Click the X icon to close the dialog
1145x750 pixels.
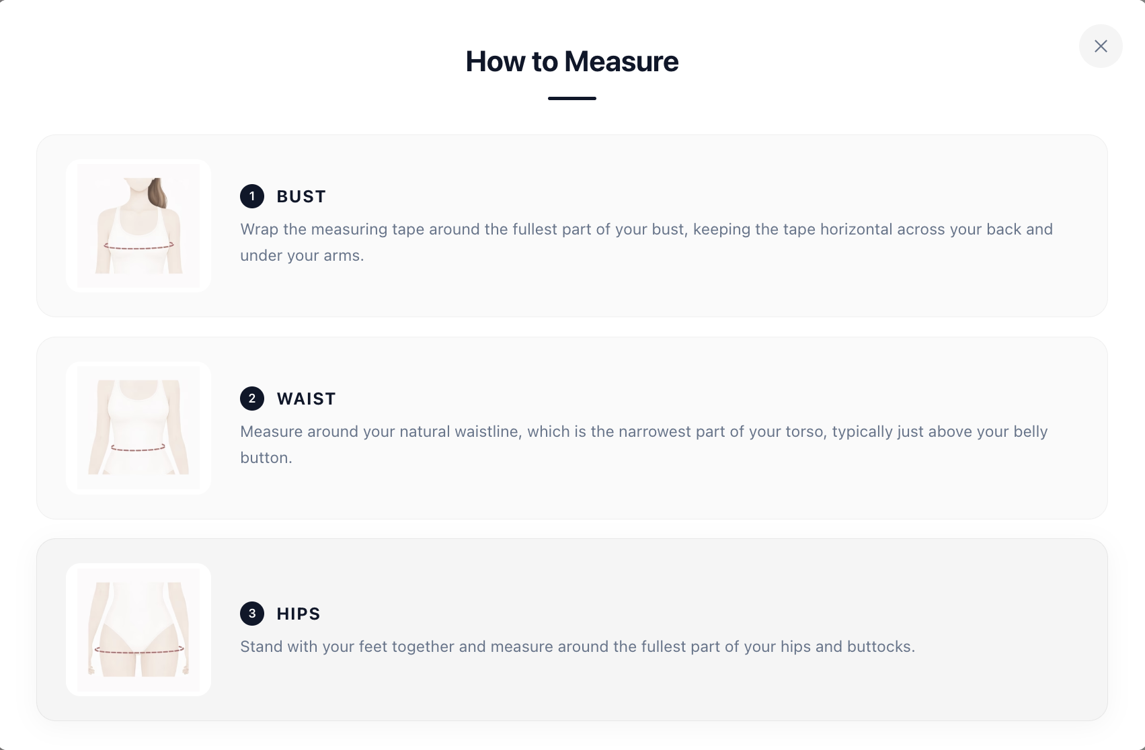pos(1101,46)
